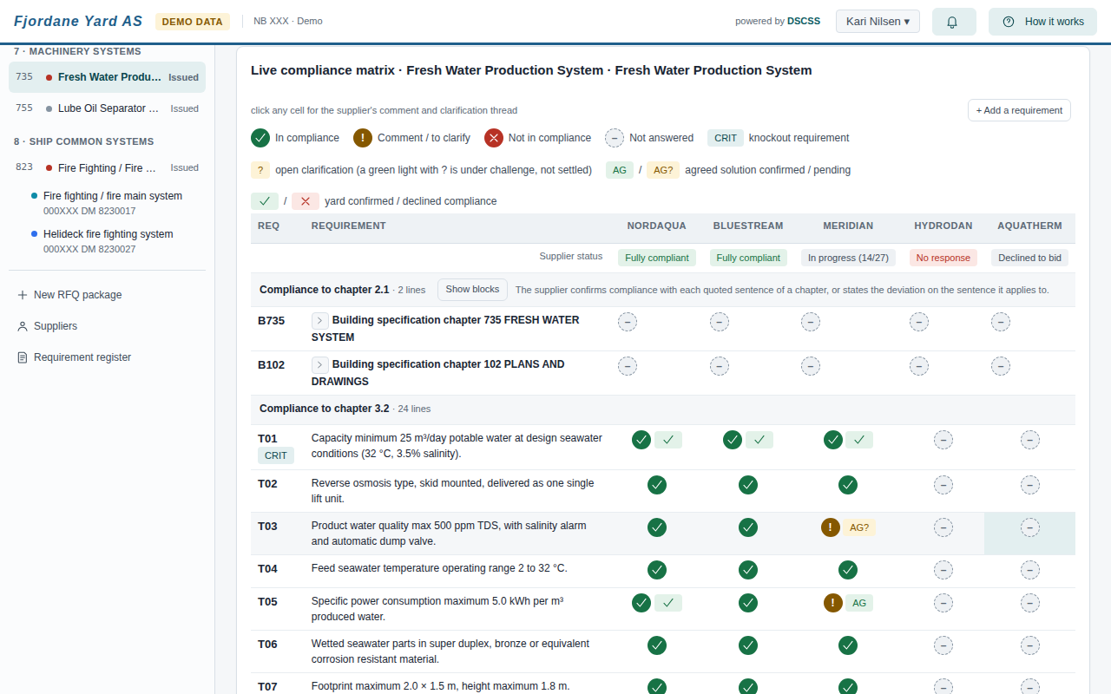Select 755 Lube Oil Separator item
The height and width of the screenshot is (694, 1111).
point(108,108)
